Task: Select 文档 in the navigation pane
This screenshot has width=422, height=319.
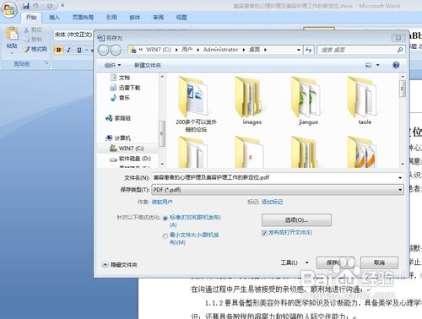Action: coord(124,78)
